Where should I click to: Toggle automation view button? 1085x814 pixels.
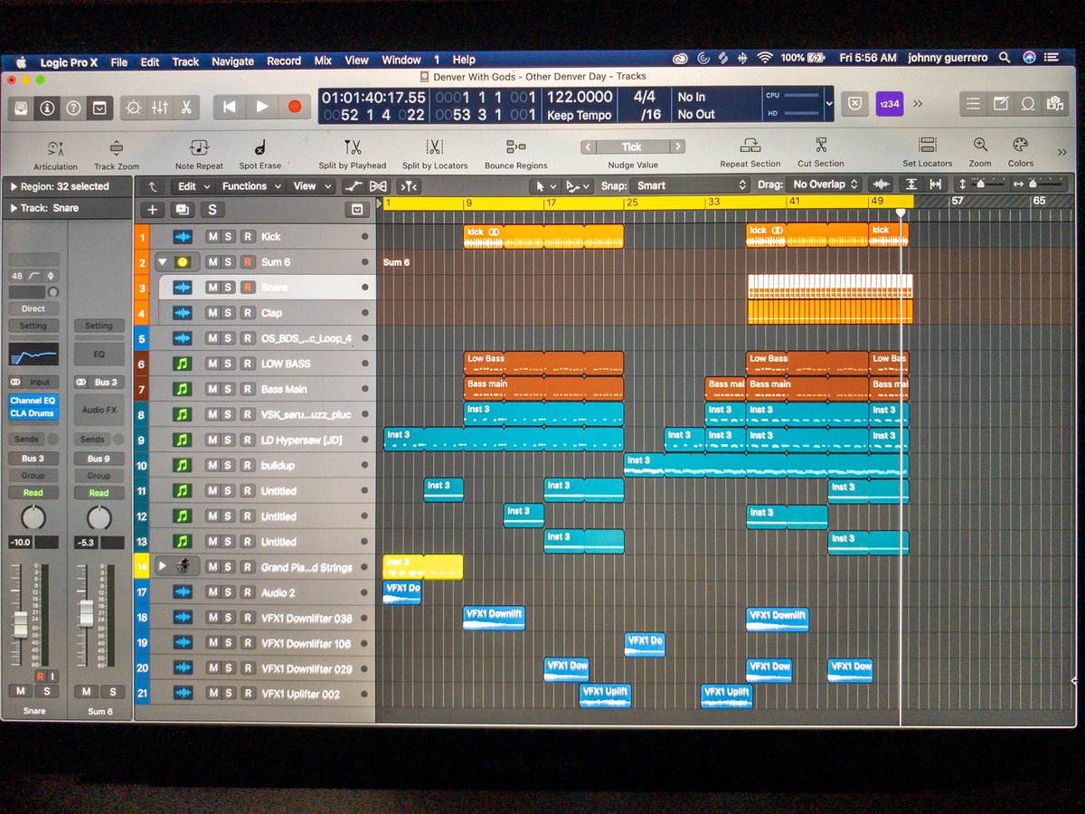point(354,186)
